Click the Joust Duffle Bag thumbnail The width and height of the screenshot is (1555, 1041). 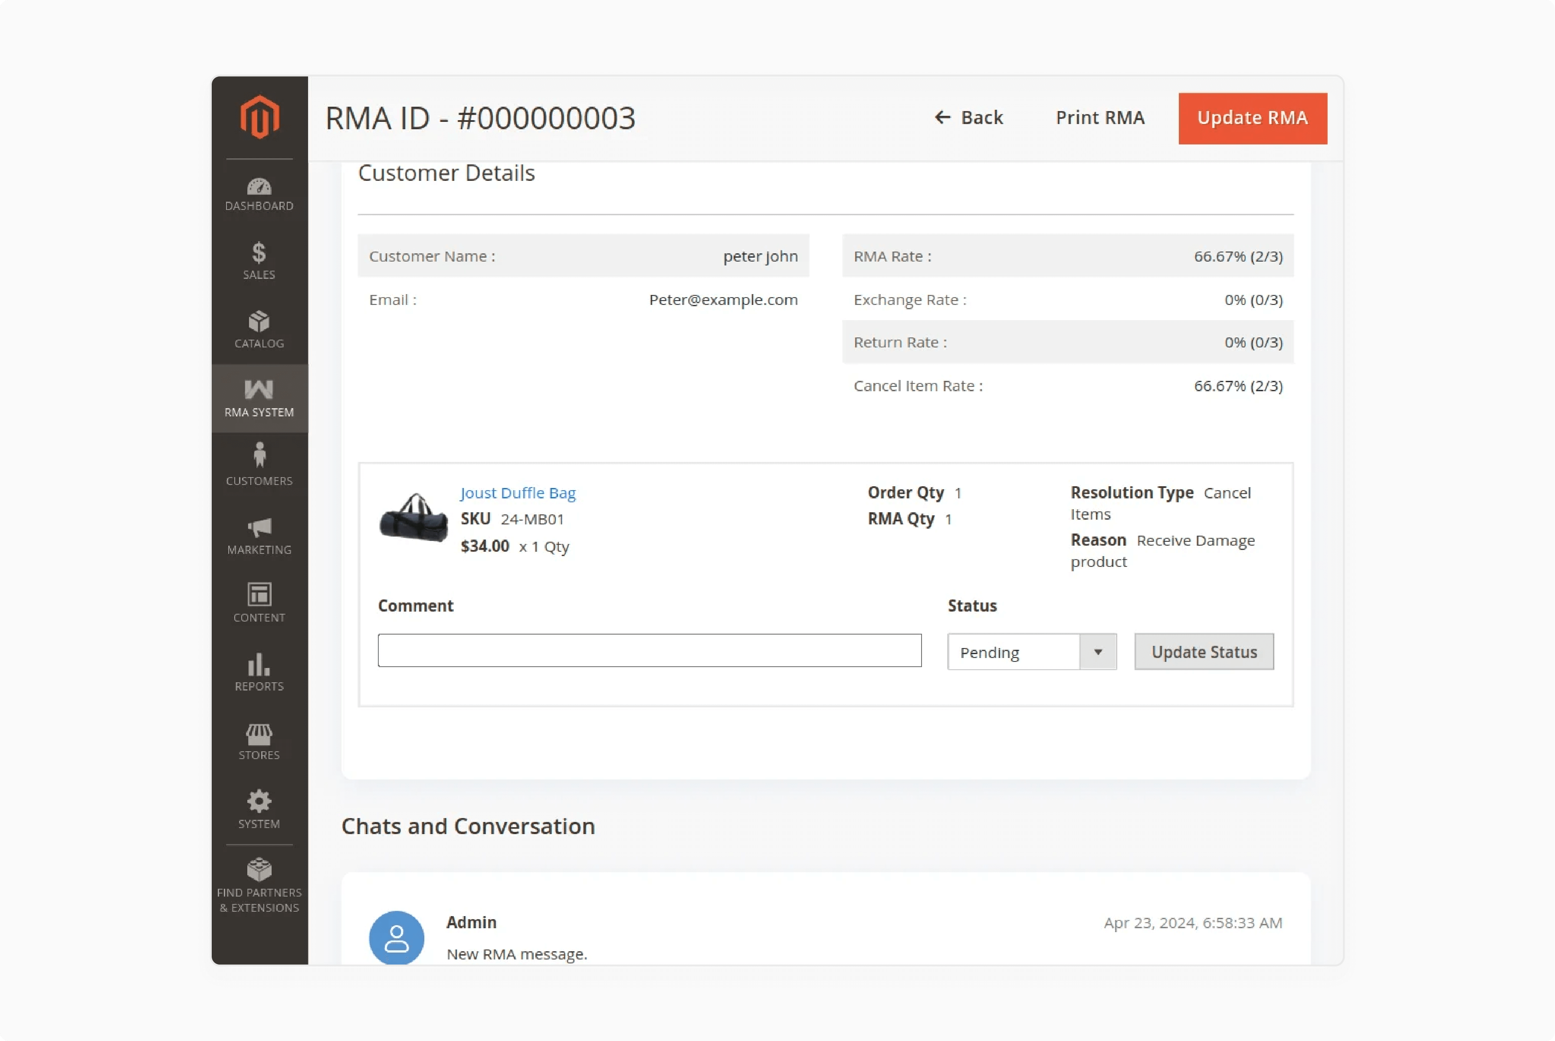[413, 518]
